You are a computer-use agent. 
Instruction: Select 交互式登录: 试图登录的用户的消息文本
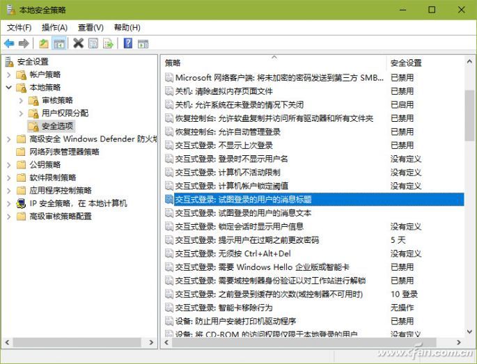[313, 213]
